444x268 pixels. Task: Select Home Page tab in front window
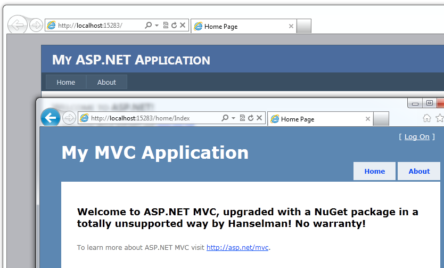click(x=320, y=119)
